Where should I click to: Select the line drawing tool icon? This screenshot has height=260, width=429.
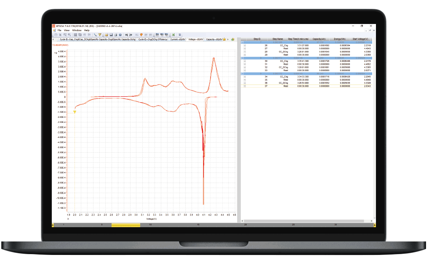[95, 35]
